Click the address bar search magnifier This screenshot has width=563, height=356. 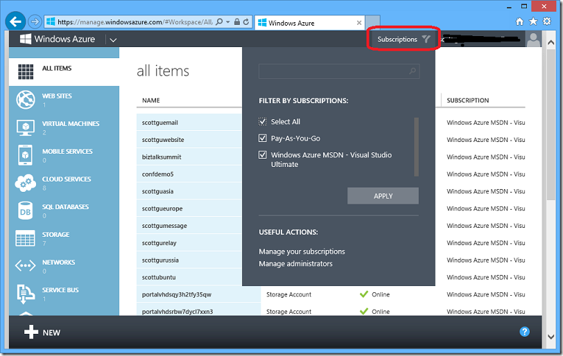pos(219,22)
